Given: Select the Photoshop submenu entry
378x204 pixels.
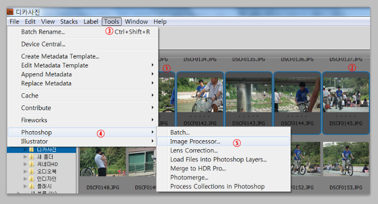Looking at the screenshot, I should (82, 132).
